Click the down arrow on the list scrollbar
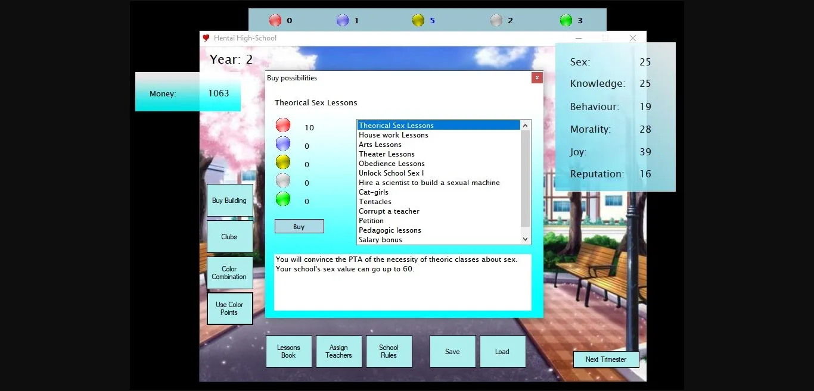814x391 pixels. (x=525, y=239)
